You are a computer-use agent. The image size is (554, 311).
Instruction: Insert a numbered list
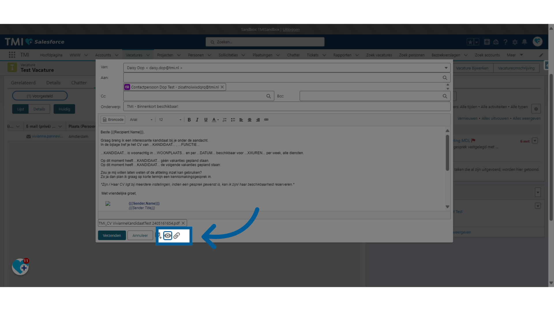pyautogui.click(x=224, y=120)
